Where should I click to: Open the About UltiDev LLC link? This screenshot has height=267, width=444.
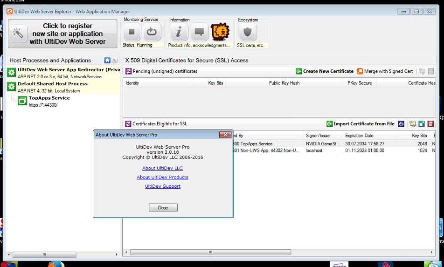click(162, 168)
